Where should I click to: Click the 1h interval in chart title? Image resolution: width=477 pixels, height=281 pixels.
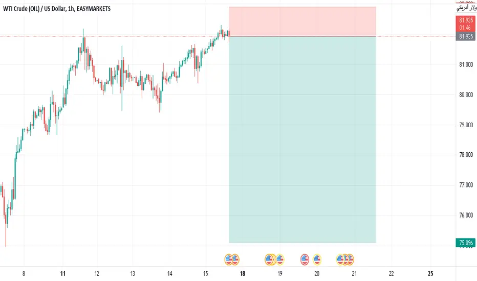(71, 9)
